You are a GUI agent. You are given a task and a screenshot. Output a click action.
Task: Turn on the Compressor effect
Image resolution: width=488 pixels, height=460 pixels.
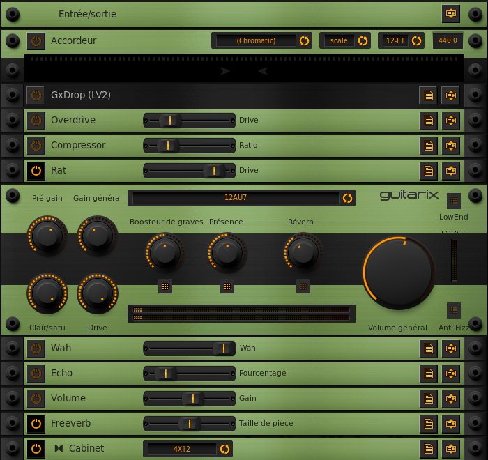(x=36, y=146)
